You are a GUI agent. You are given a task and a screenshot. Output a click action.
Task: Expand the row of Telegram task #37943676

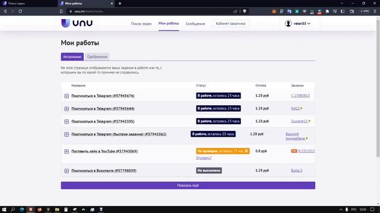66,96
